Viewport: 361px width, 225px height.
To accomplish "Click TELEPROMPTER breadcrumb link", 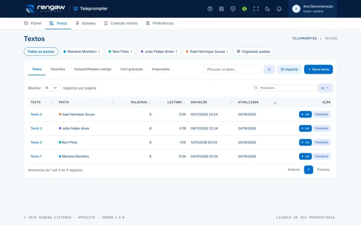I will [x=305, y=38].
